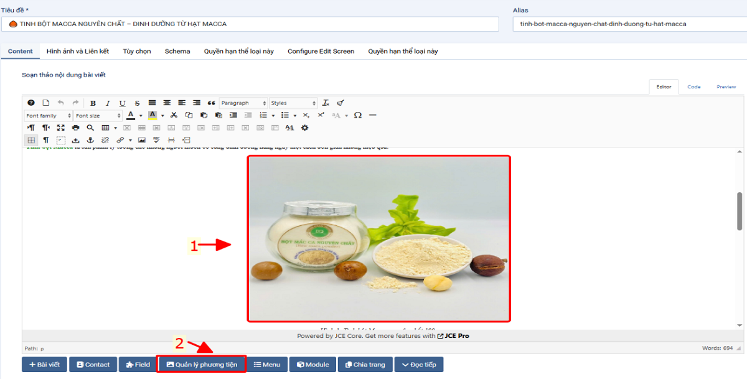
Task: Open the search magnifier tool
Action: pyautogui.click(x=90, y=128)
